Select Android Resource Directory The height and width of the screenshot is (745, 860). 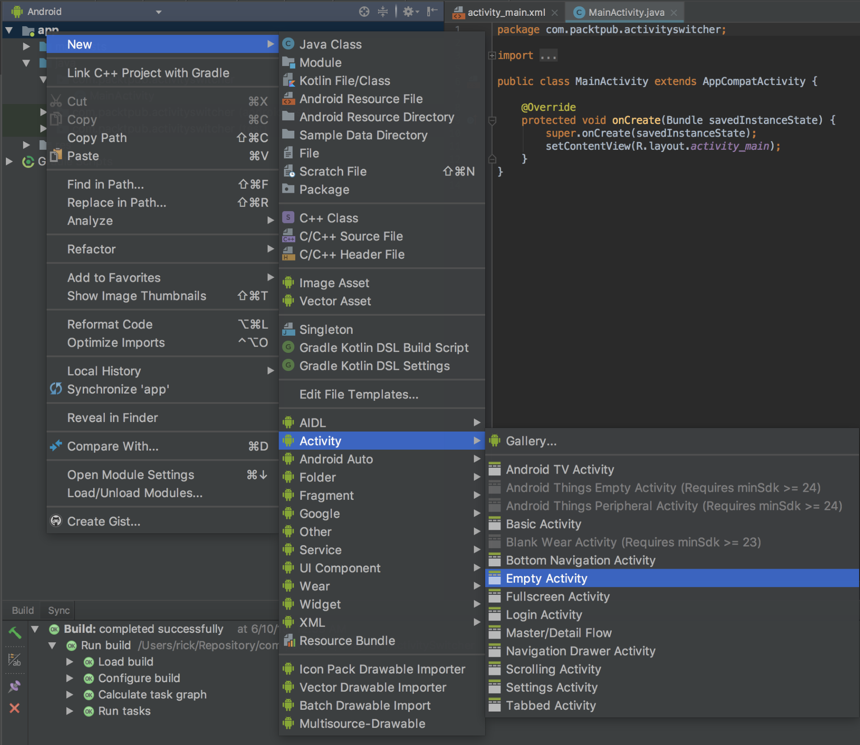382,117
